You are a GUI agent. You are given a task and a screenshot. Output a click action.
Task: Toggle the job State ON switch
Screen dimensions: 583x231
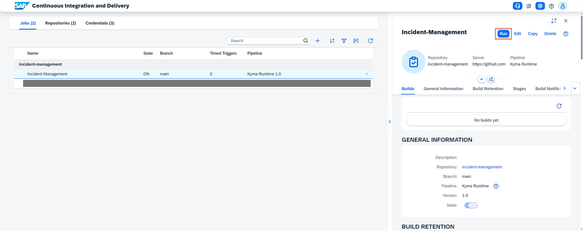coord(471,206)
